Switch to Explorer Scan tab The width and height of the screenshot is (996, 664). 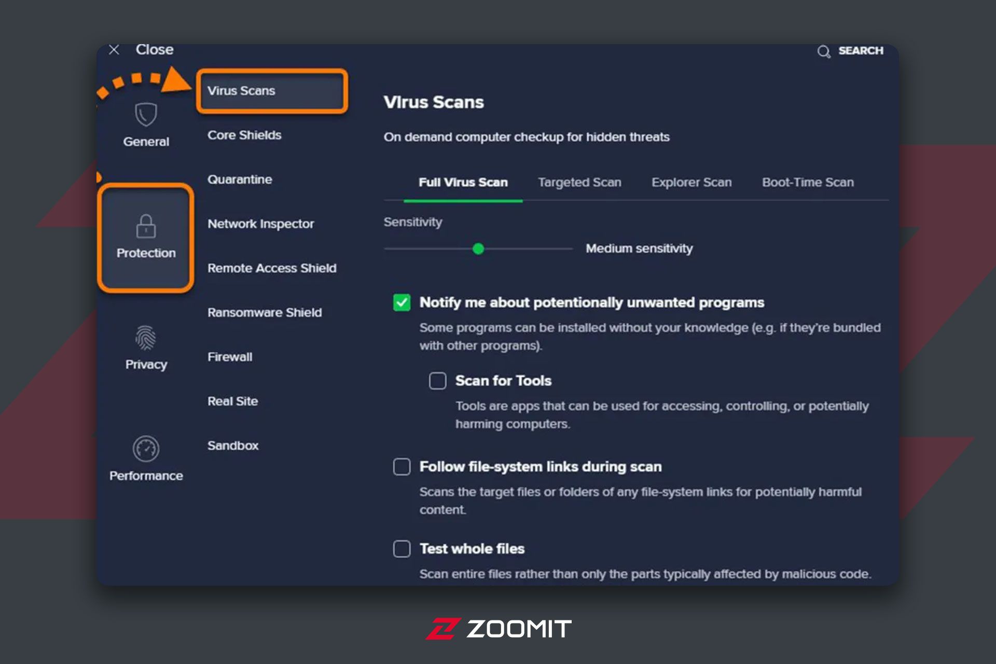[691, 183]
